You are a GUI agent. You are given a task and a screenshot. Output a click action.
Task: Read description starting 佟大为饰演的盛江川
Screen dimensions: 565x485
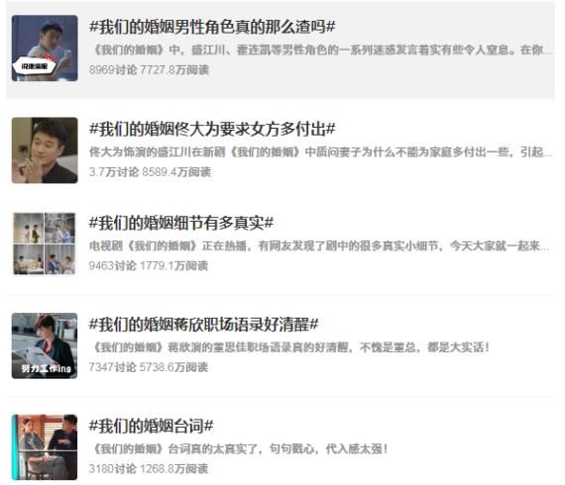click(321, 151)
